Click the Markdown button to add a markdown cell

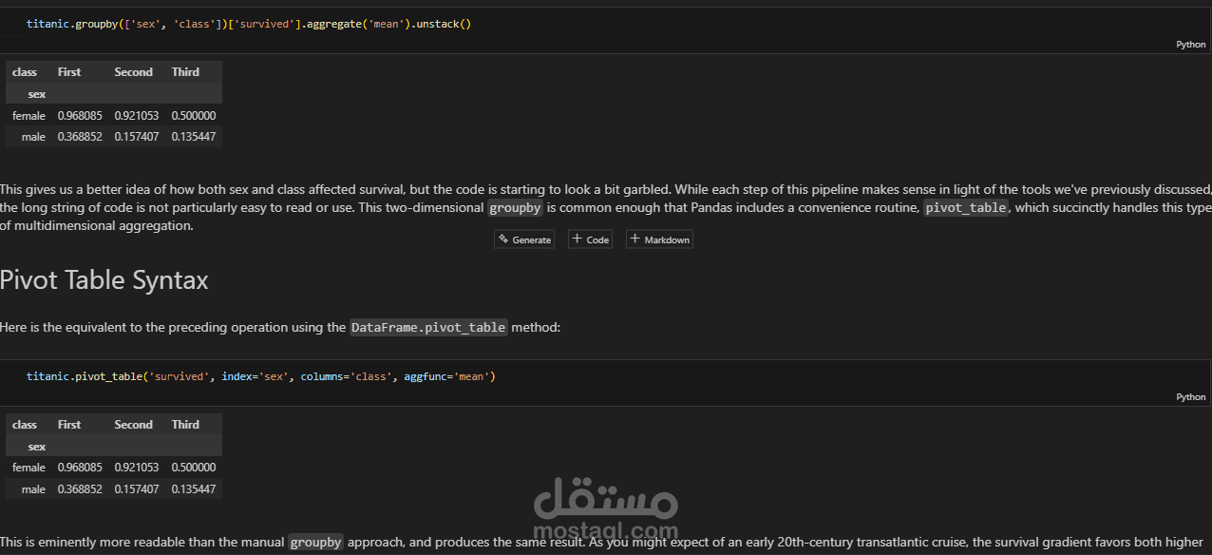[x=658, y=239]
